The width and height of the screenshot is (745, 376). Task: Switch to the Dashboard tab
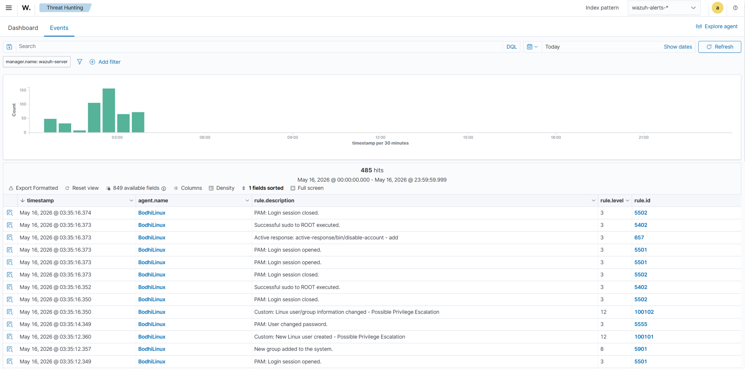point(23,28)
